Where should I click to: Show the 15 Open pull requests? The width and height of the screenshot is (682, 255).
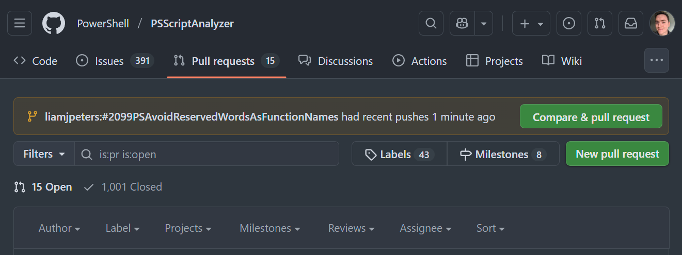coord(43,187)
